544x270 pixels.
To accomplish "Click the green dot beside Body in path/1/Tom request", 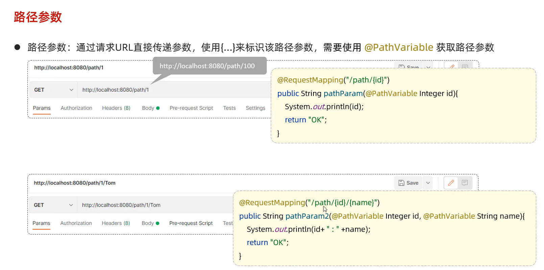I will click(x=158, y=223).
